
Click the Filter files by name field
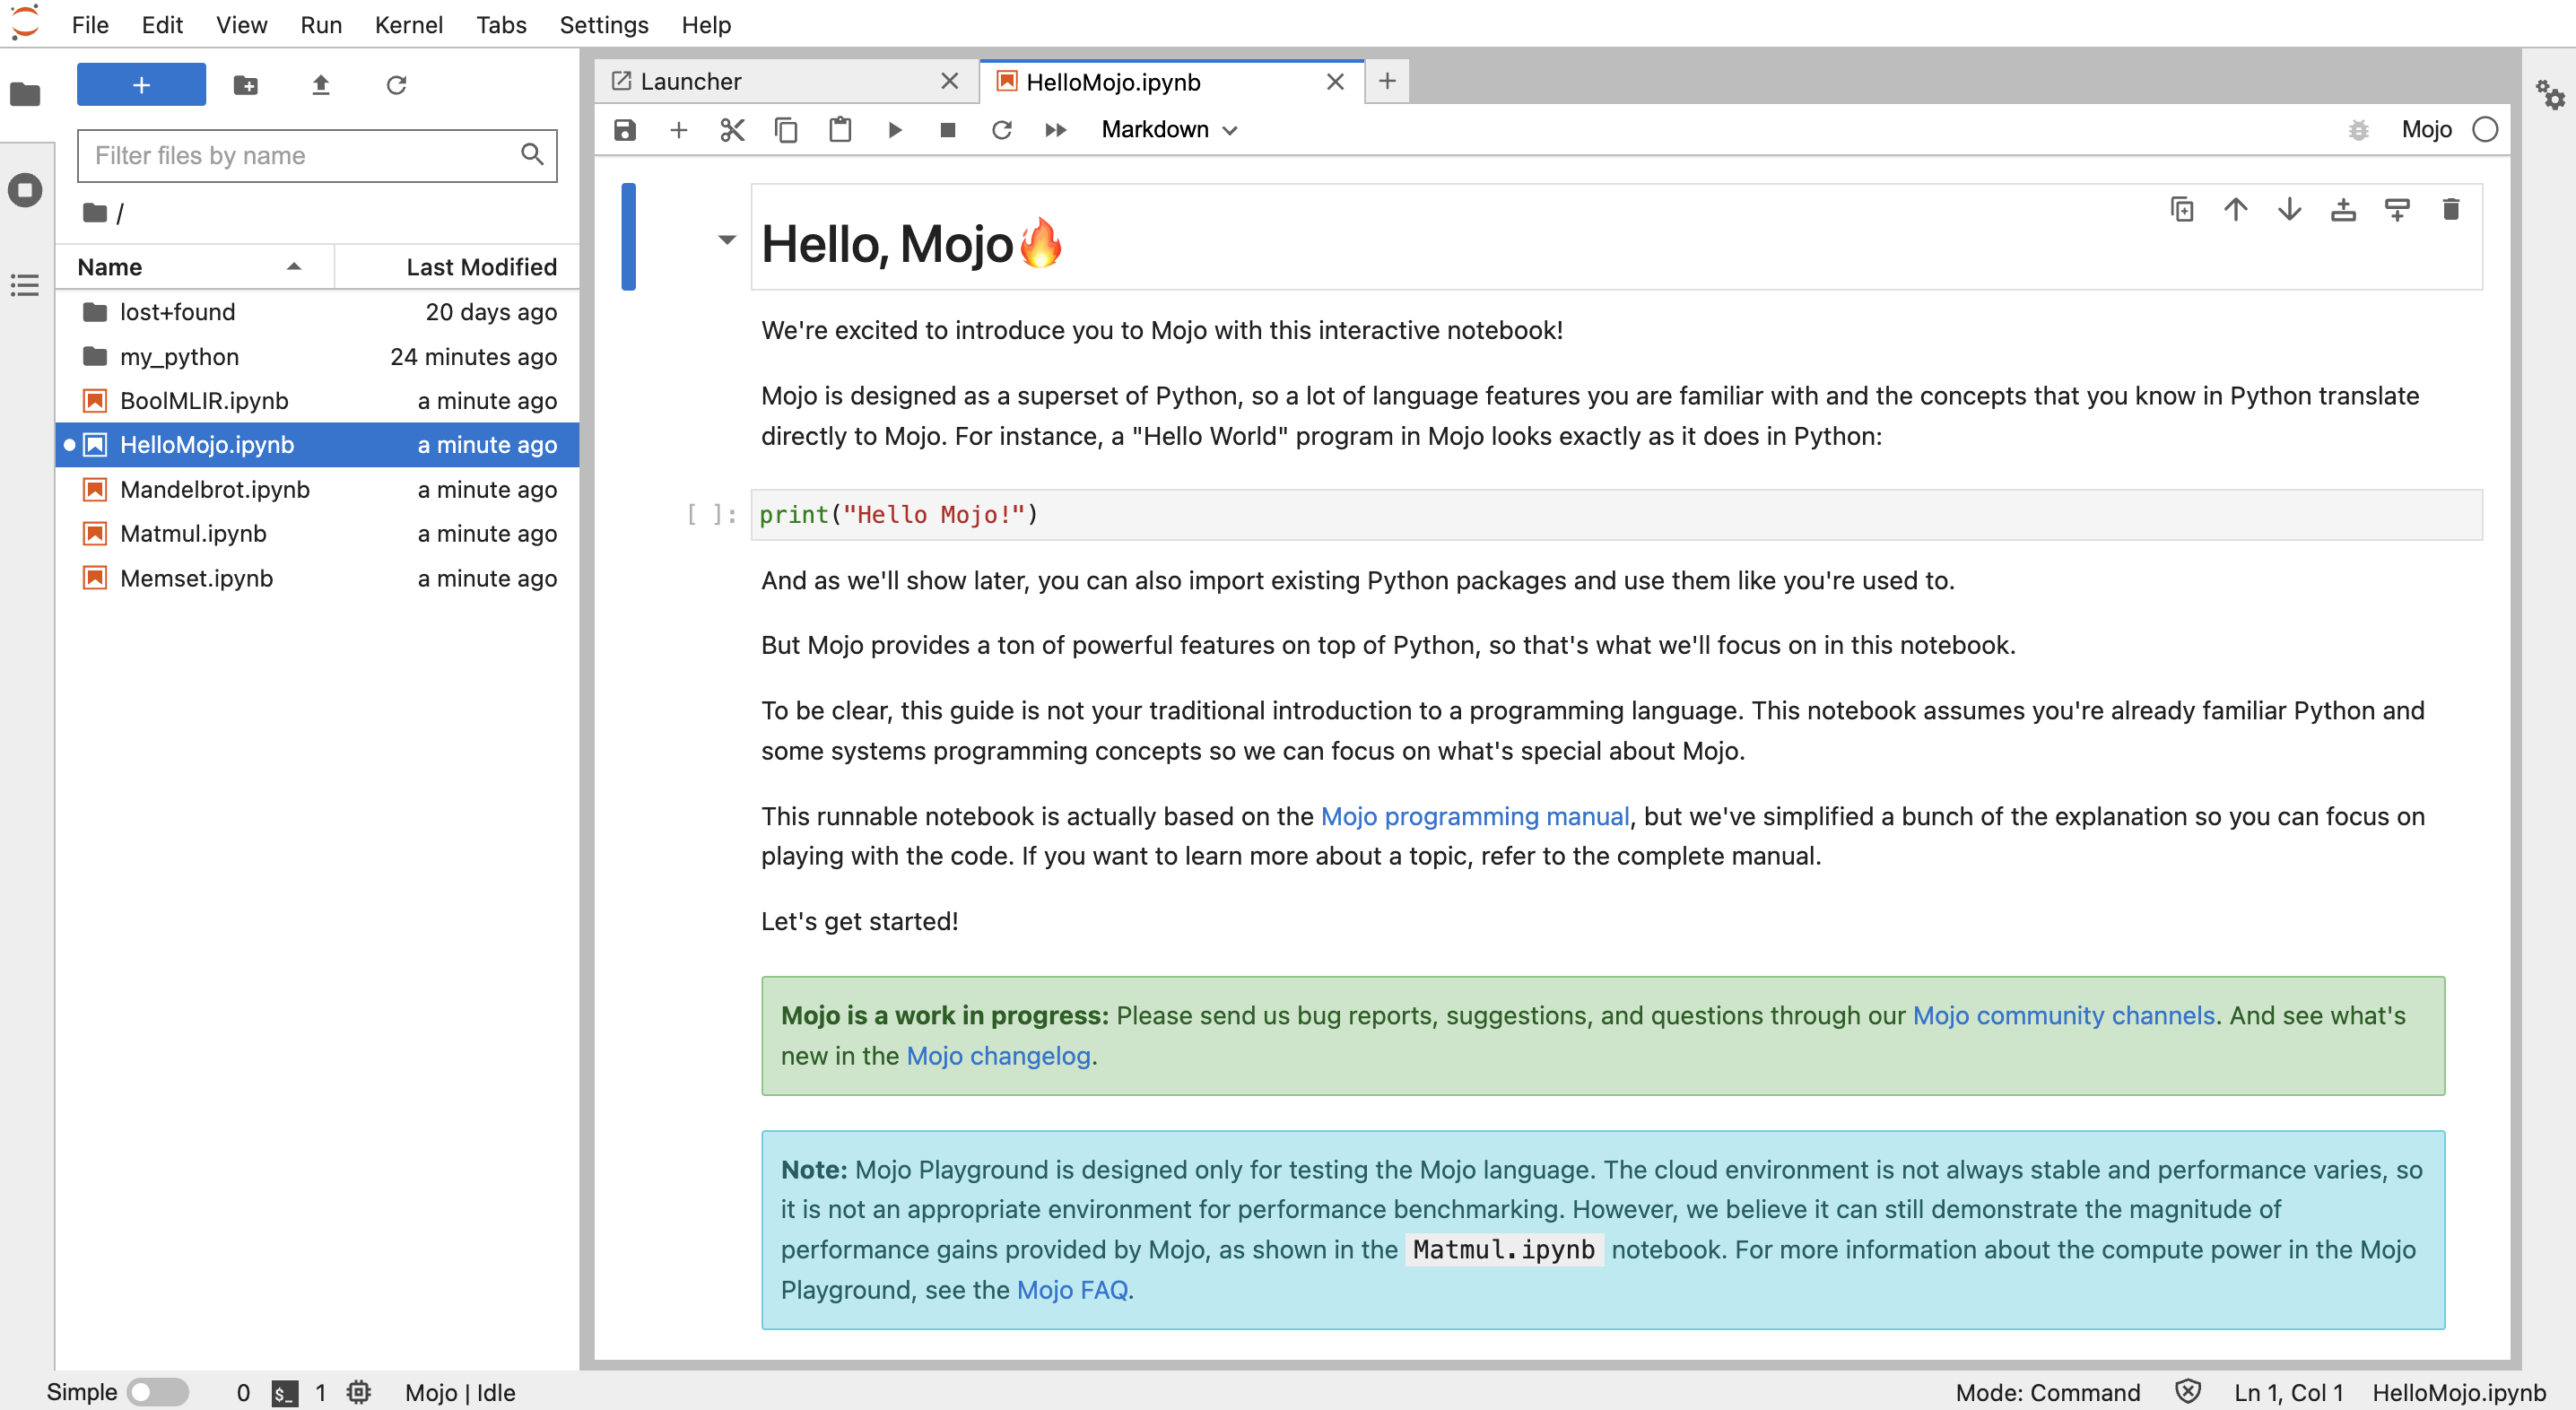(x=317, y=155)
